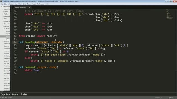This screenshot has width=177, height=99.
Task: Open the Preferences menu
Action: (41, 4)
